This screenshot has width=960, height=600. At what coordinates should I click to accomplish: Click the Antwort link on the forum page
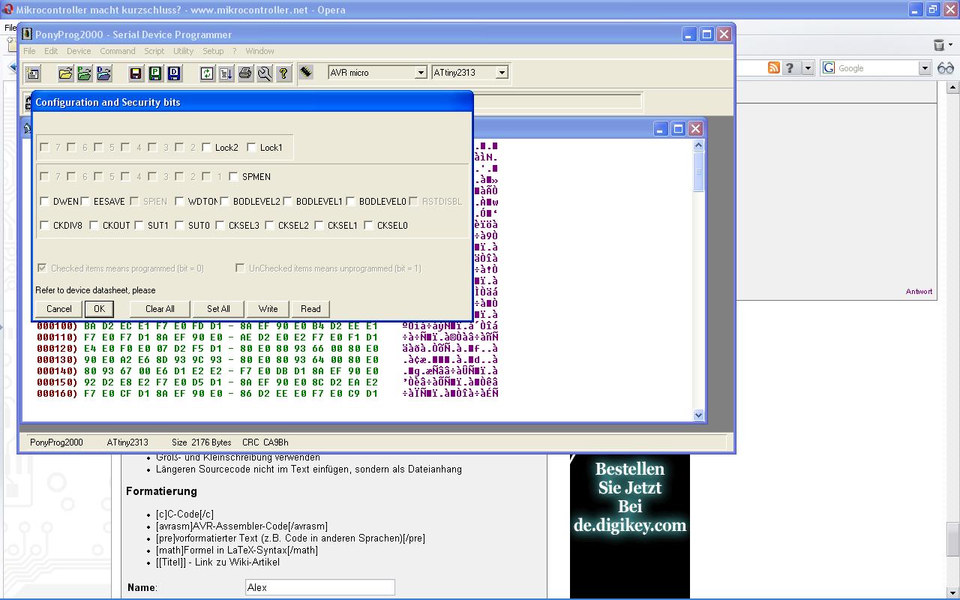pos(919,292)
